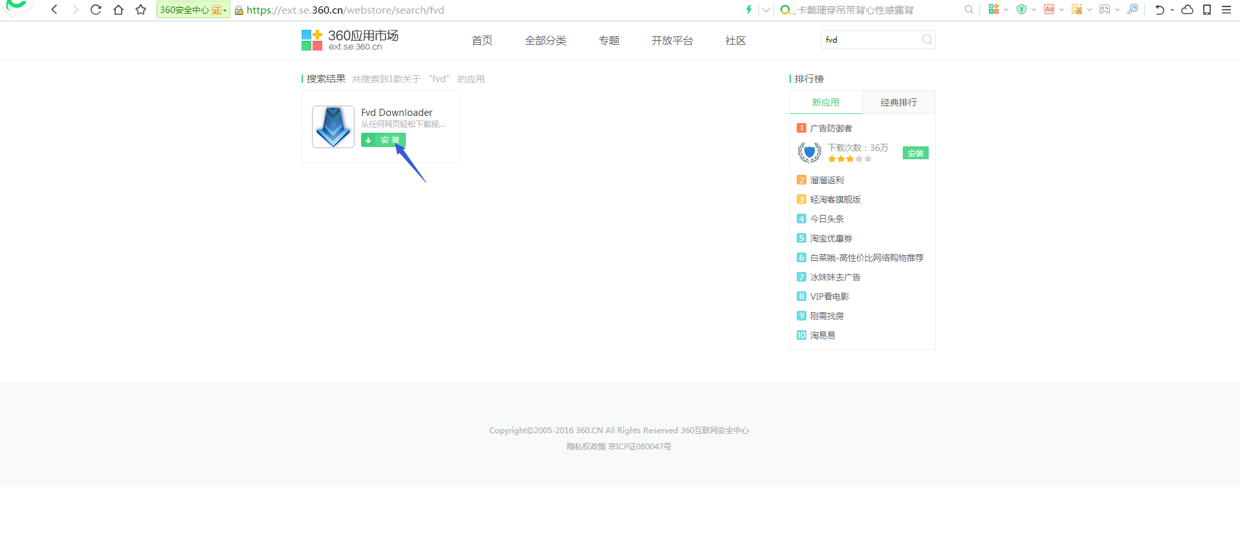Open 白菜哦-高性价比网络购物推荐 ranking entry

(867, 258)
